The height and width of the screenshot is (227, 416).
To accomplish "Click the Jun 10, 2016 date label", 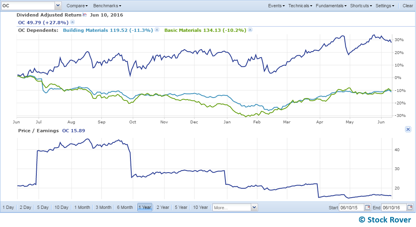I will [x=106, y=15].
